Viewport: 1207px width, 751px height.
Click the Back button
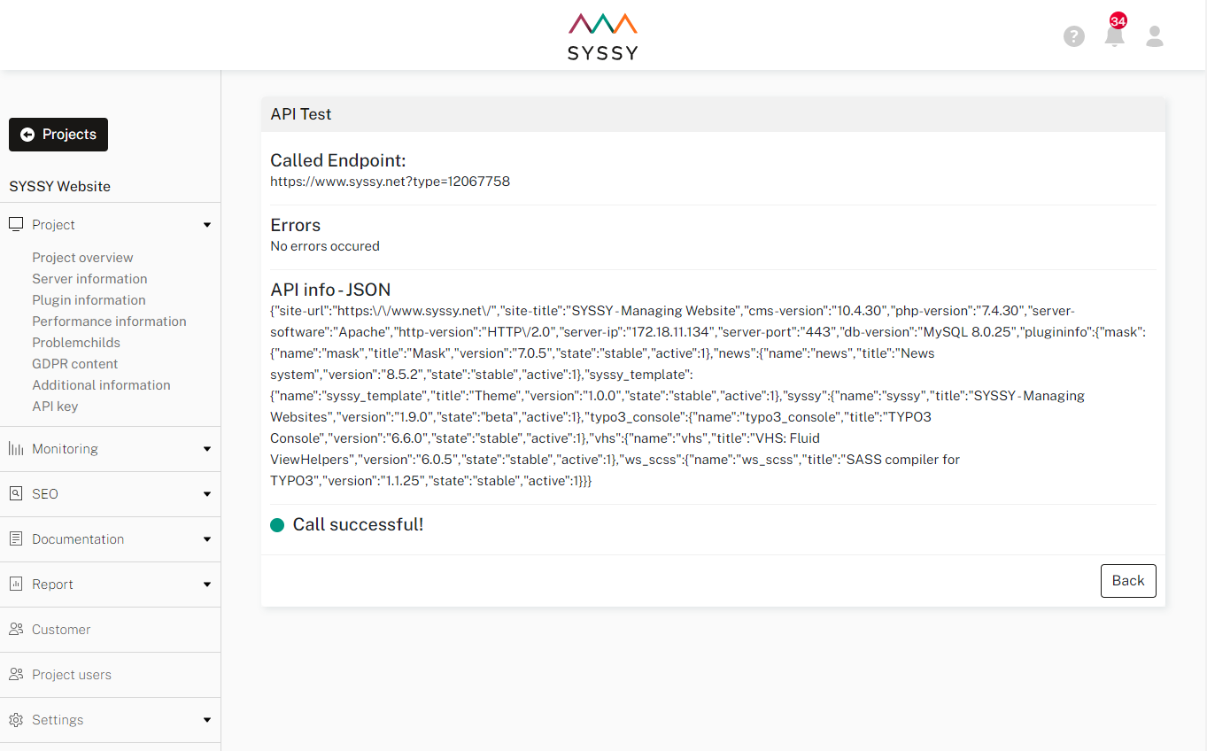[x=1127, y=580]
